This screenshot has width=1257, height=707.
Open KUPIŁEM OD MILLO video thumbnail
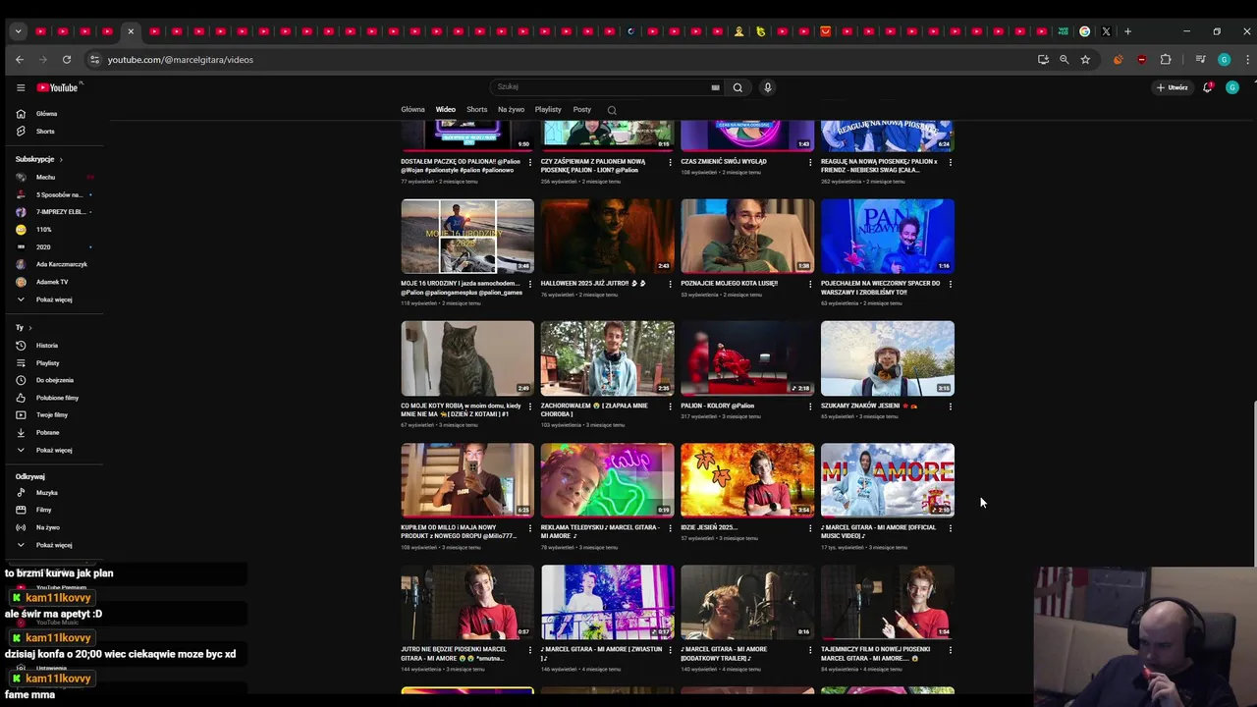467,480
